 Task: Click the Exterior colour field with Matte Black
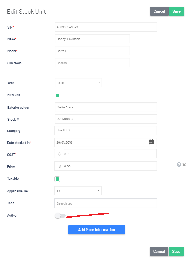tap(106, 107)
